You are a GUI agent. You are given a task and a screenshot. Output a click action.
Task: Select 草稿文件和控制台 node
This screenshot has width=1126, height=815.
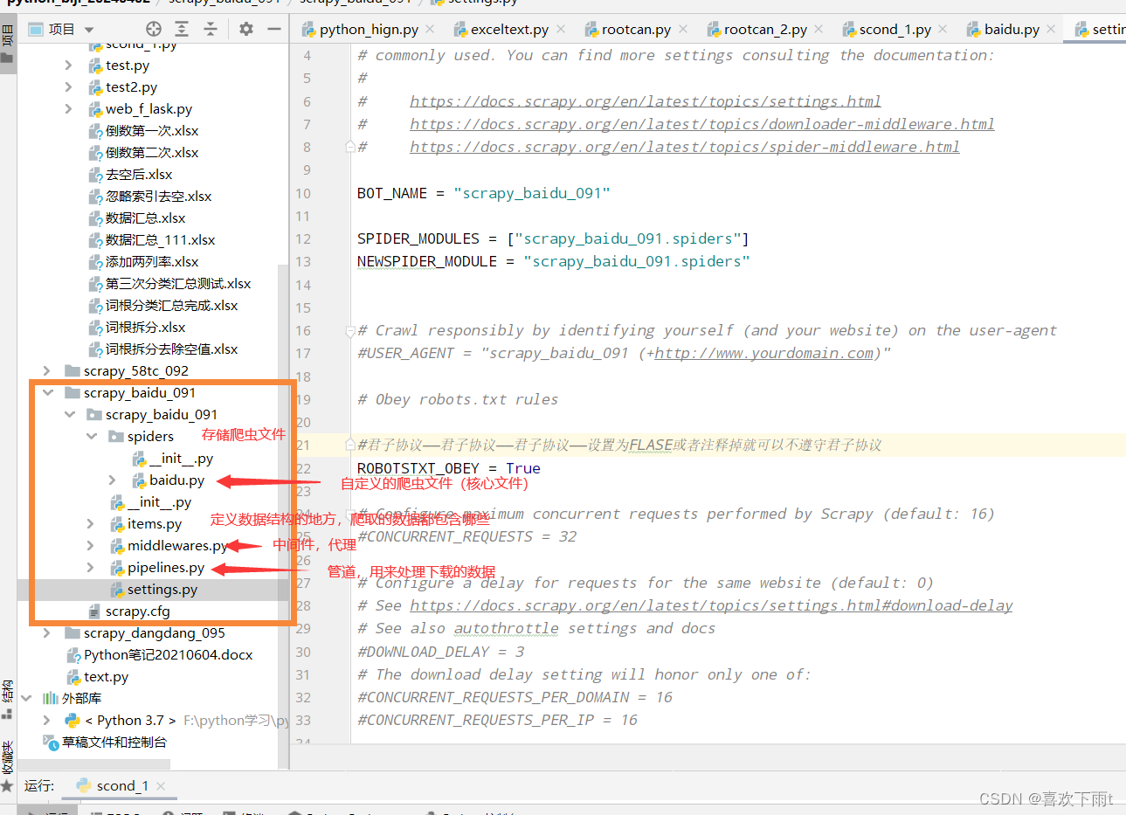(x=114, y=742)
